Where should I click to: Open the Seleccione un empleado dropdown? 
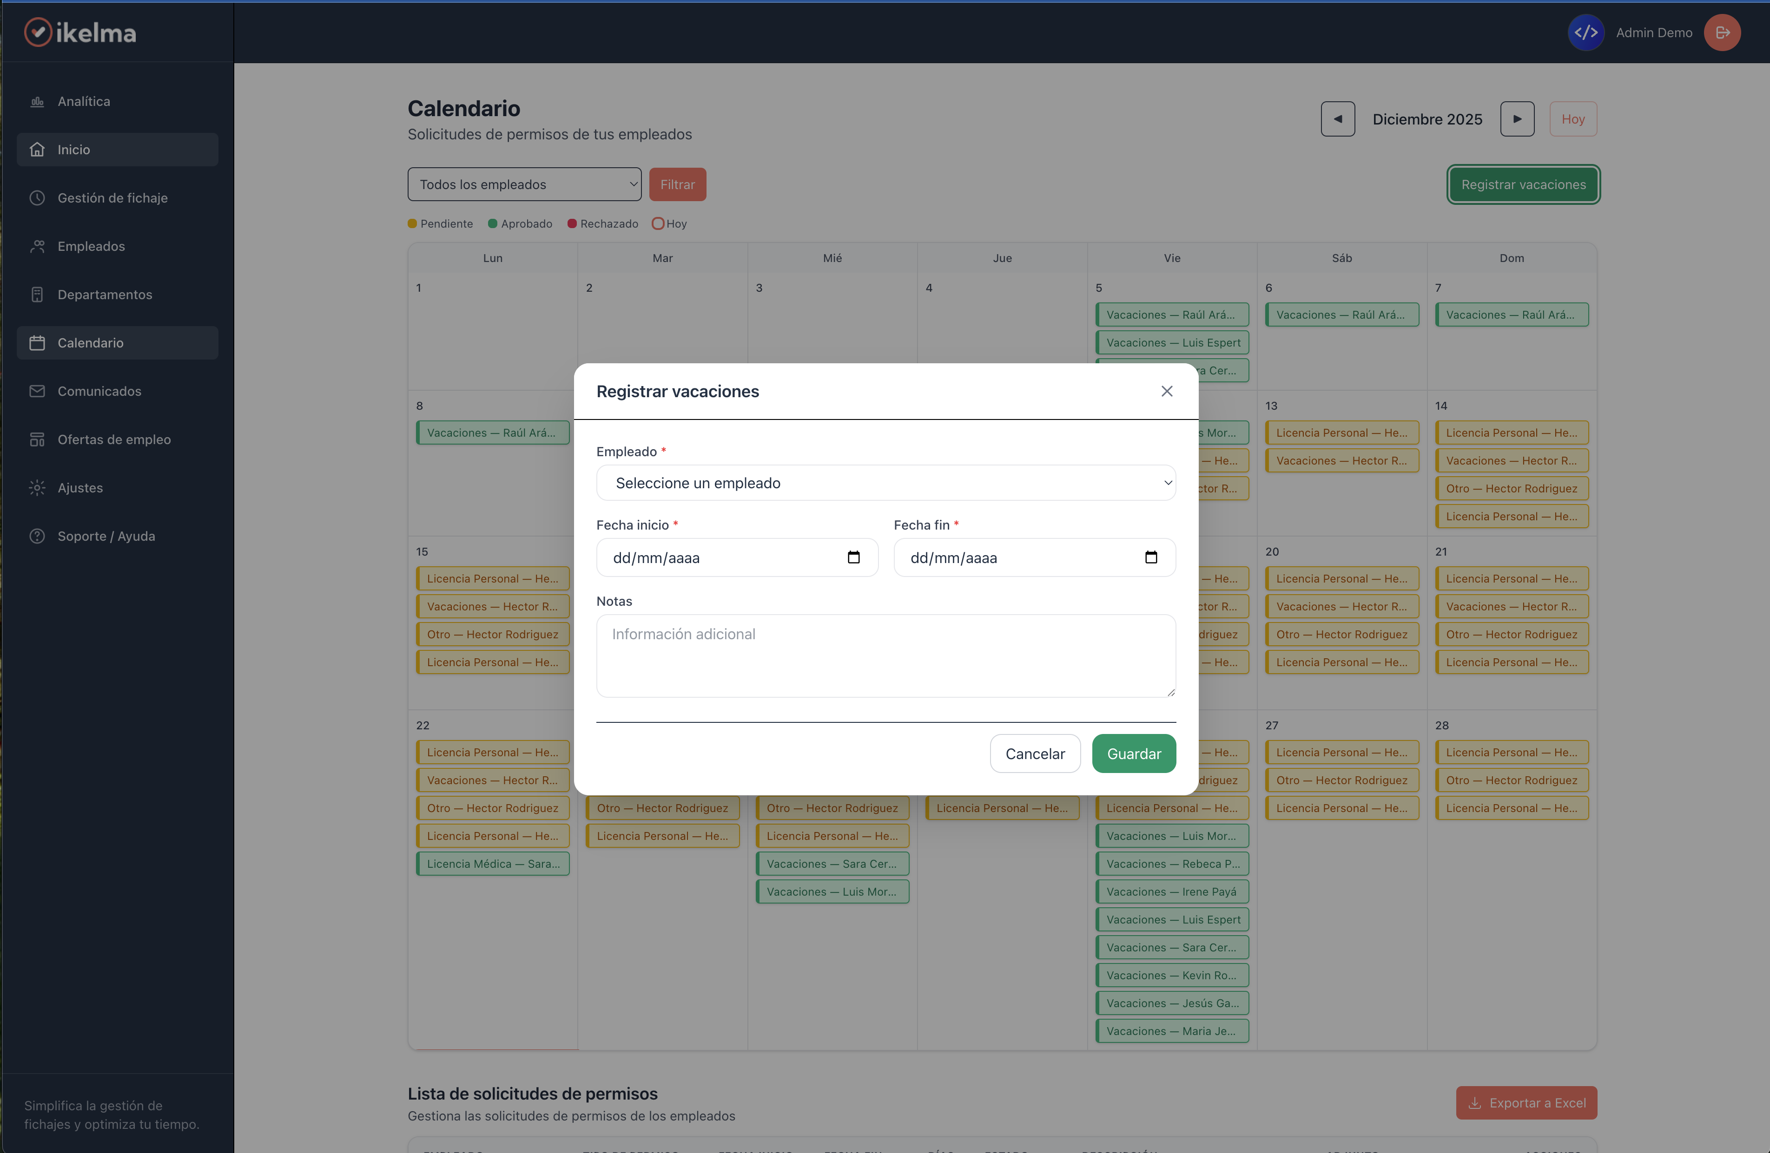(x=885, y=483)
